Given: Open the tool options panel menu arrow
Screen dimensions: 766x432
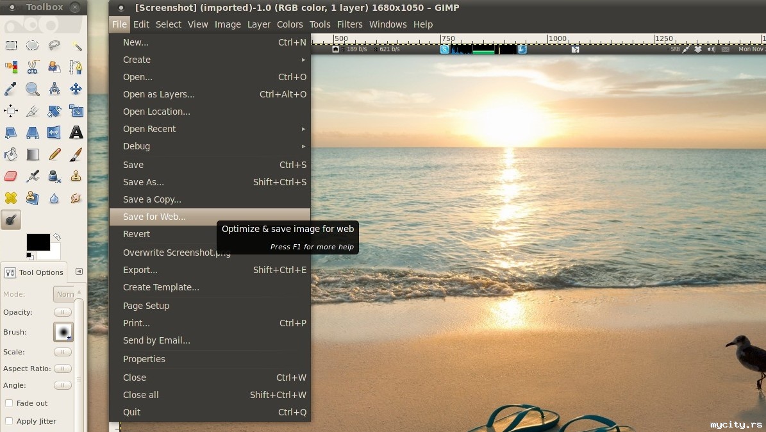Looking at the screenshot, I should tap(79, 272).
